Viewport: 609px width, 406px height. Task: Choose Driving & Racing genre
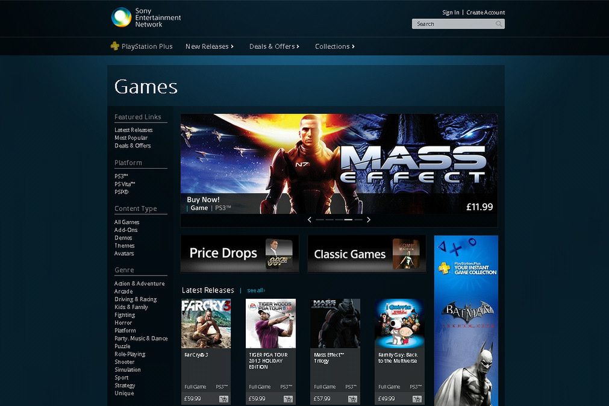point(136,299)
